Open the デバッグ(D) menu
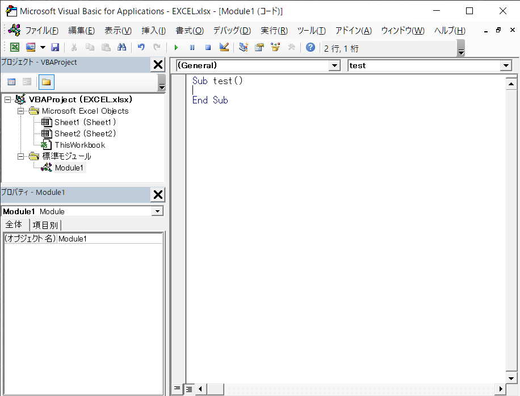This screenshot has width=520, height=396. (232, 31)
